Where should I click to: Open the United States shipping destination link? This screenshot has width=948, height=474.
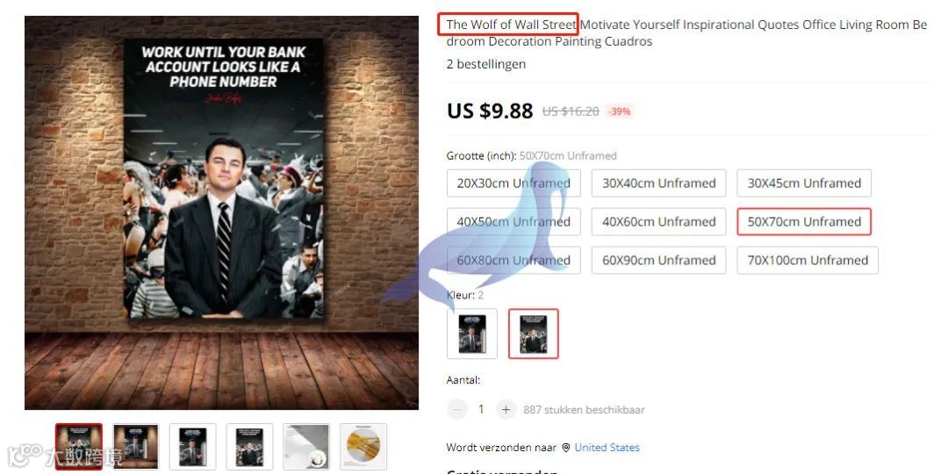coord(607,448)
